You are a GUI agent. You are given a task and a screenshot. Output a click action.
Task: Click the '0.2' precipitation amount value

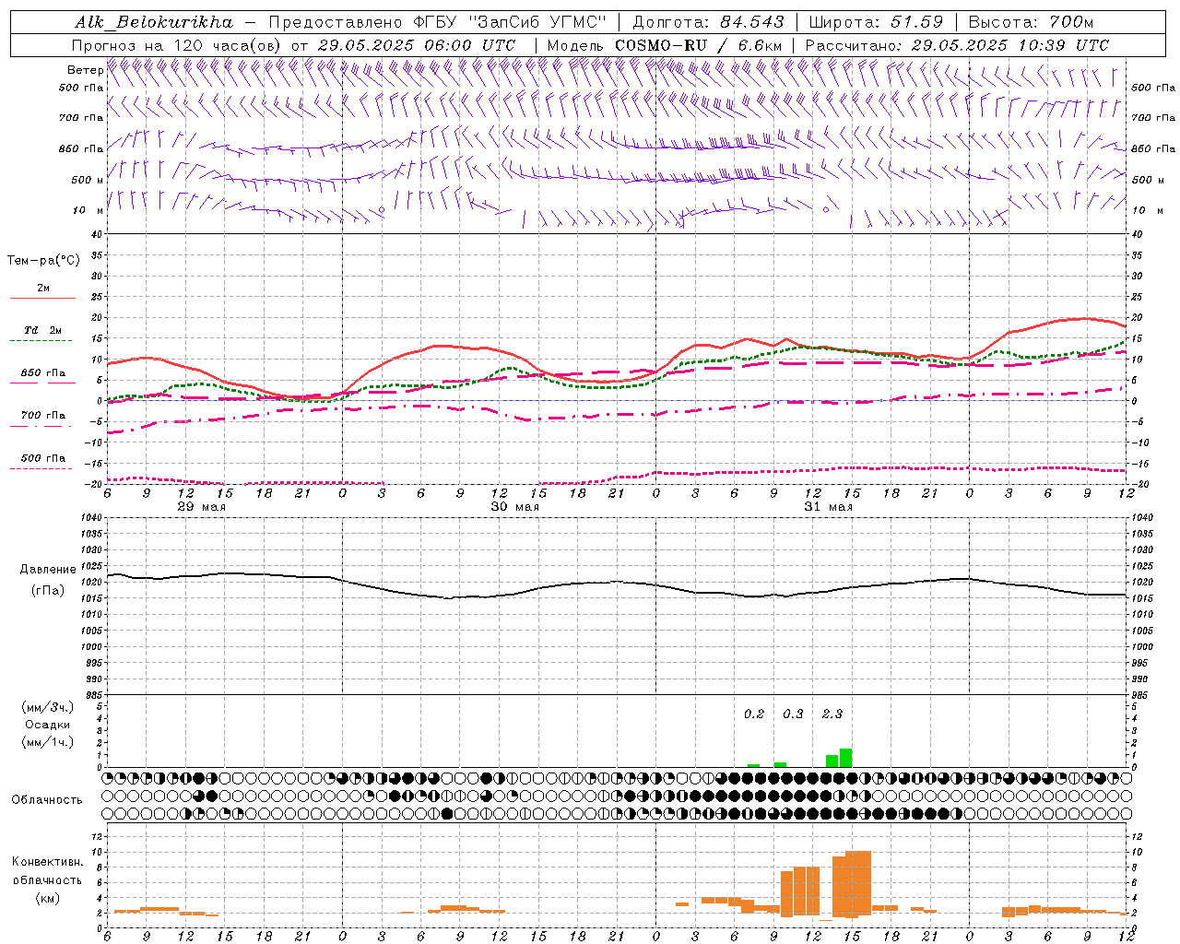tap(754, 714)
